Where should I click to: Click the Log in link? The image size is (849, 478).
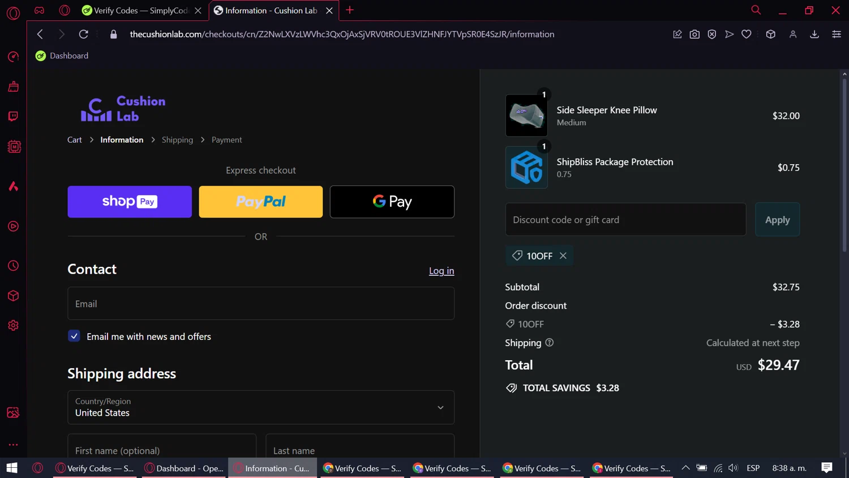tap(441, 271)
